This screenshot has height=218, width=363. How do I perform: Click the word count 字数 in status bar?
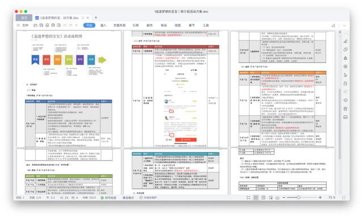pos(89,198)
